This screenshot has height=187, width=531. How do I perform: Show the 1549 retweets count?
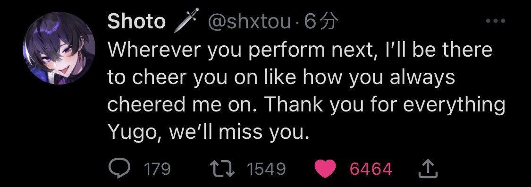pos(266,169)
